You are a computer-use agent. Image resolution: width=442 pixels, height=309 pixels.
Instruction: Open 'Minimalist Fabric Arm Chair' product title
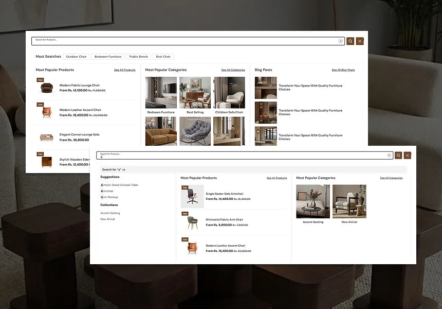225,219
